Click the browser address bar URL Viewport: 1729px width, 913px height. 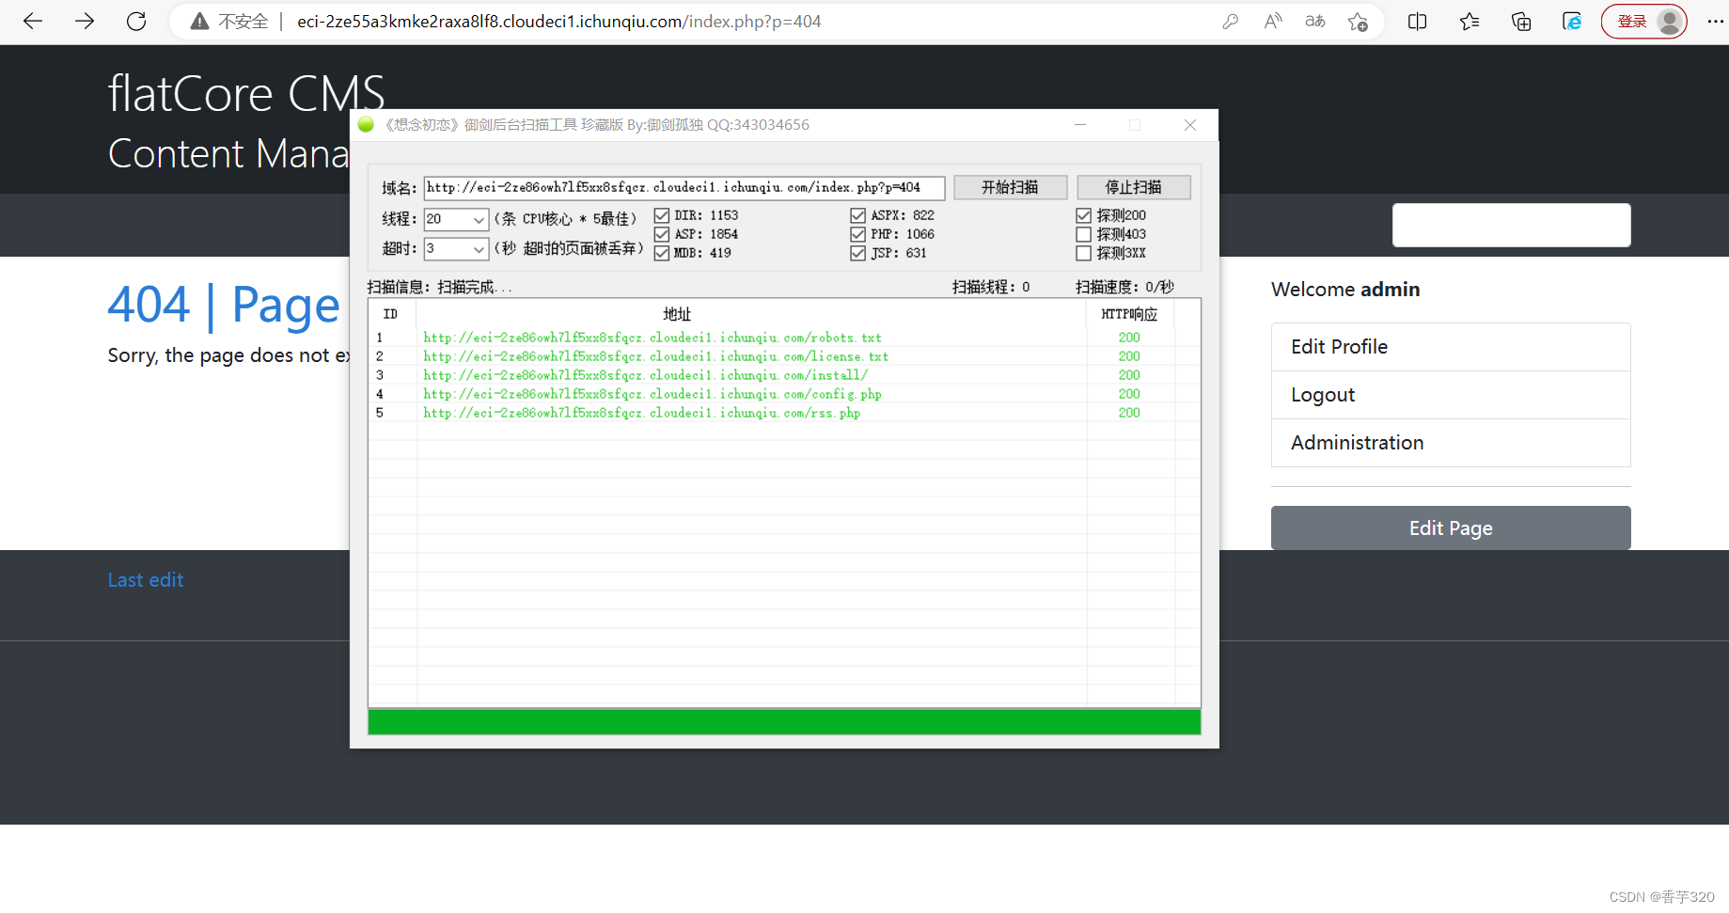[x=558, y=22]
